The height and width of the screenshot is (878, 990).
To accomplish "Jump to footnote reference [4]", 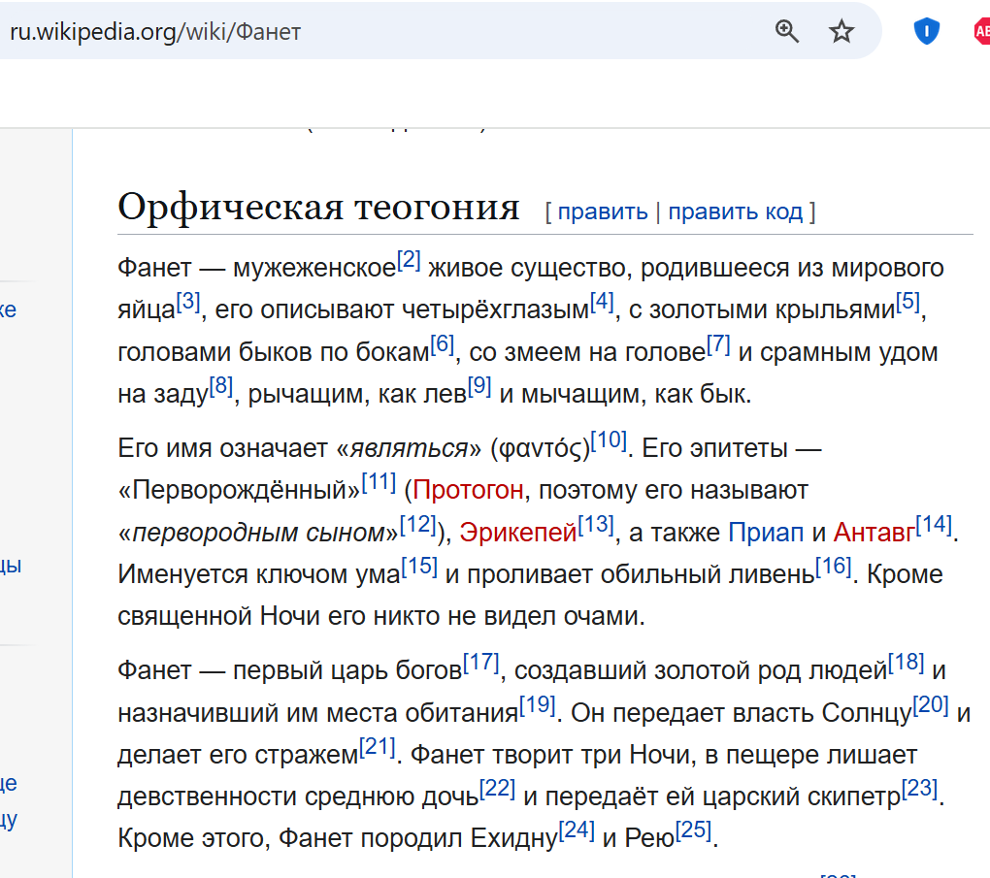I will (602, 302).
